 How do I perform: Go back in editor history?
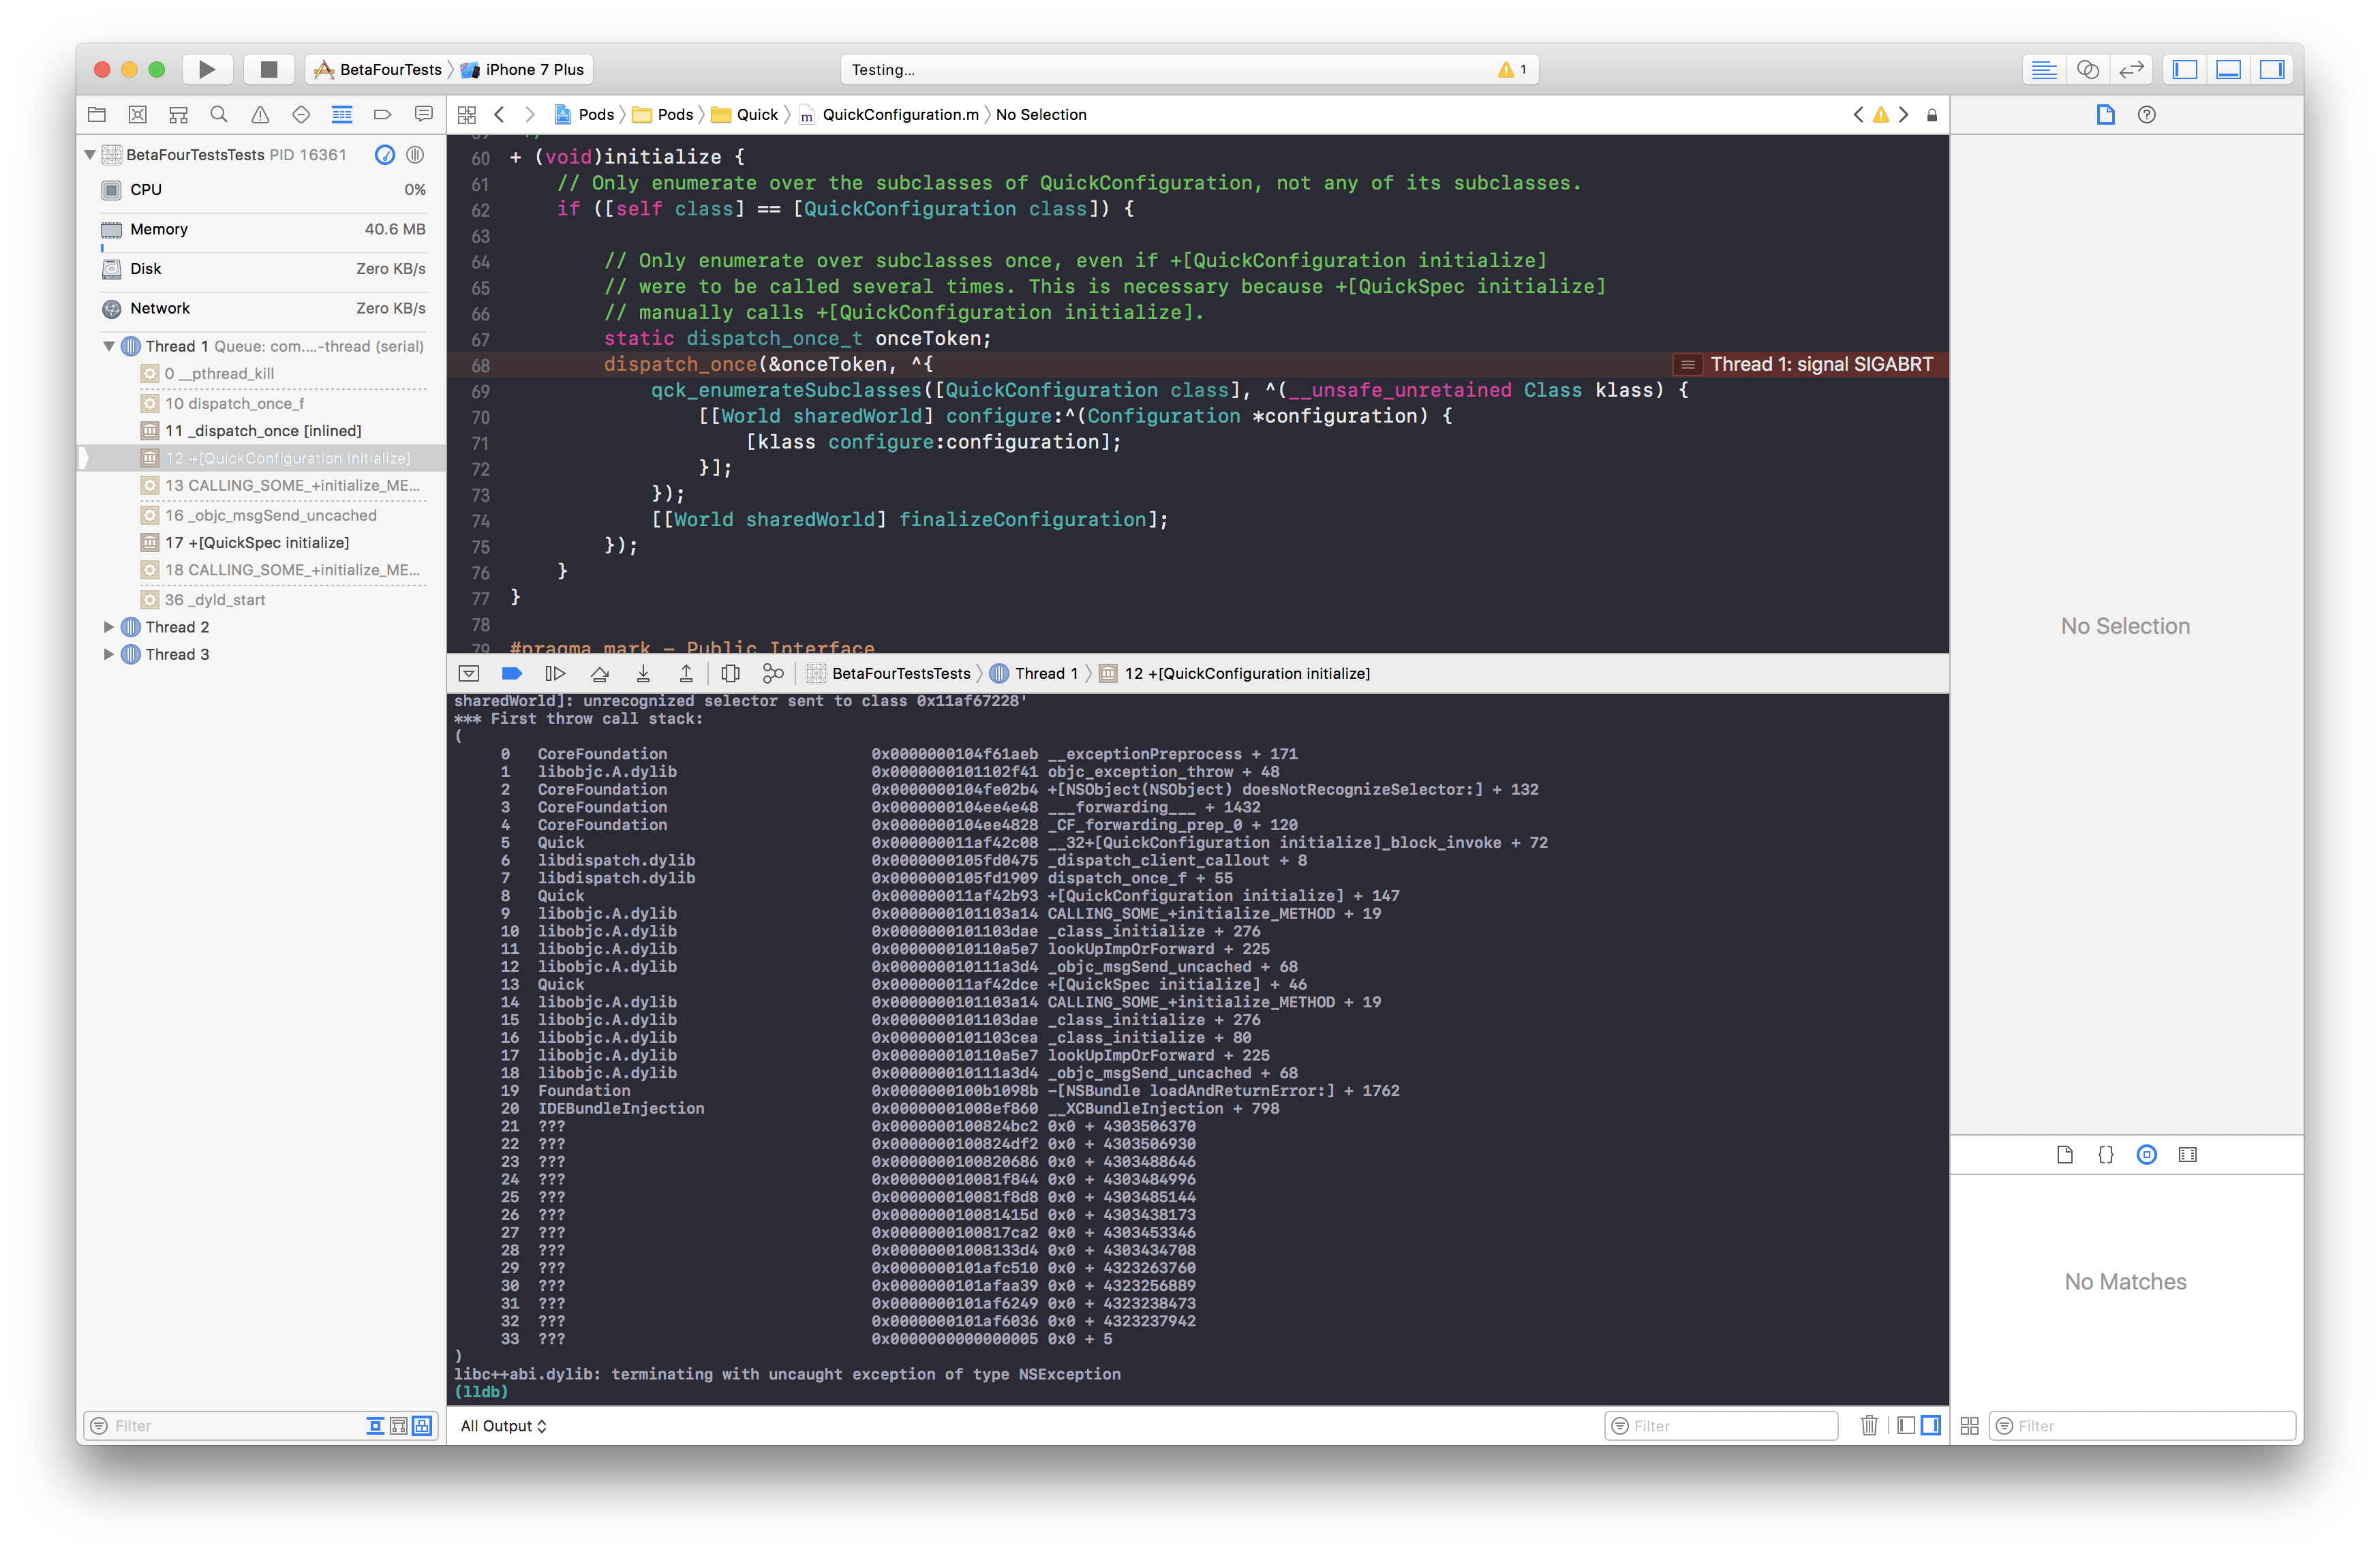pos(499,114)
